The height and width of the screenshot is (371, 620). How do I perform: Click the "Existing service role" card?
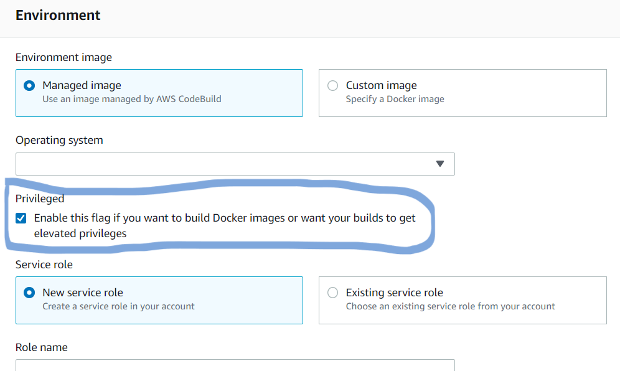pos(463,300)
